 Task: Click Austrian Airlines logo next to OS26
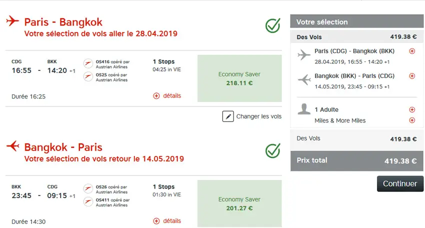coord(88,188)
